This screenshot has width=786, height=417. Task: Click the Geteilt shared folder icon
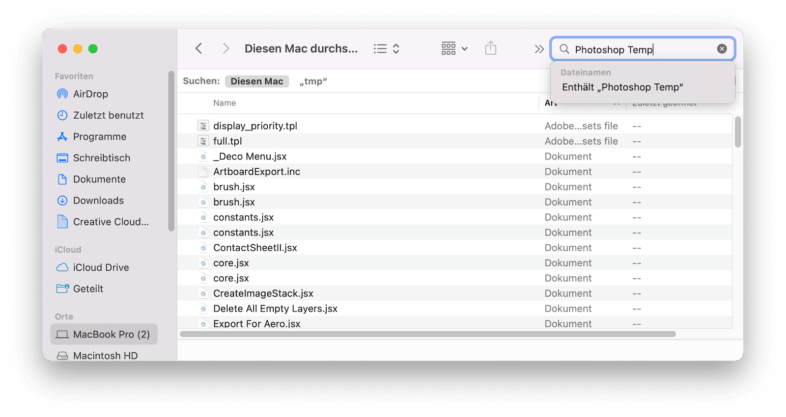click(62, 288)
